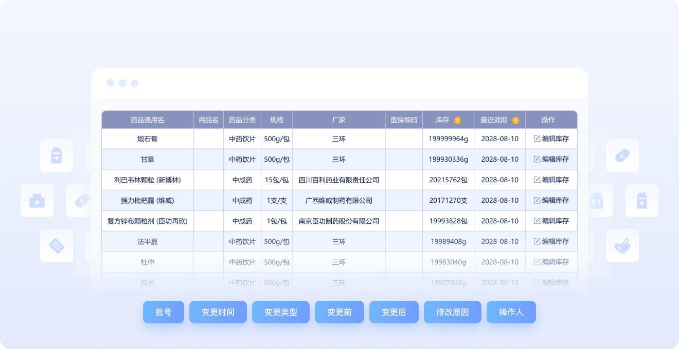Click the far-right medicine bottle plus icon
Viewport: 679px width, 349px height.
point(641,201)
